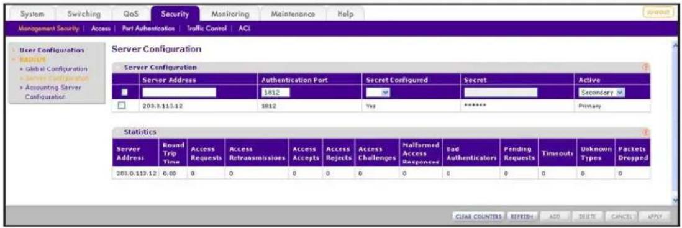Click the Refresh button
Image resolution: width=682 pixels, height=228 pixels.
click(521, 216)
